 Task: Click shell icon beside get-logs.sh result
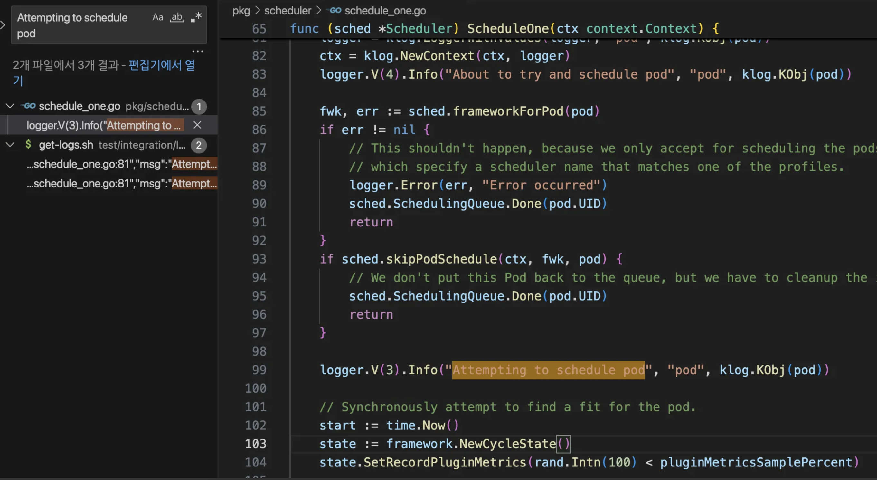pos(28,144)
